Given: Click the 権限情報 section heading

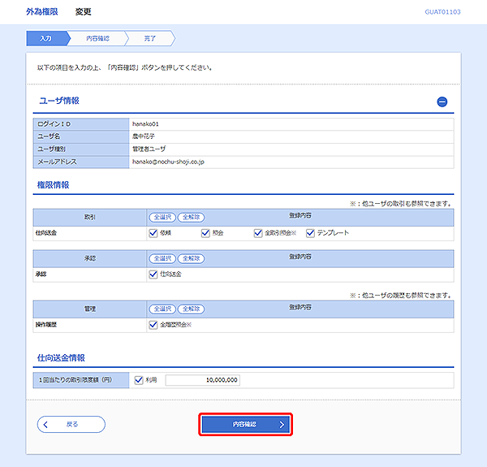Looking at the screenshot, I should pos(53,185).
